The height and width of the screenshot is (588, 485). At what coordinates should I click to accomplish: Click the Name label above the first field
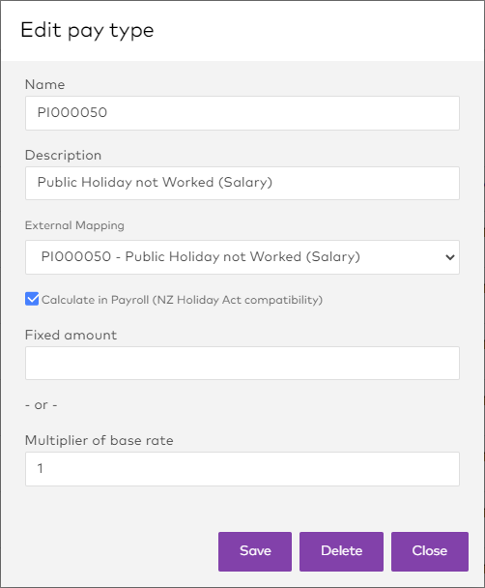click(45, 84)
